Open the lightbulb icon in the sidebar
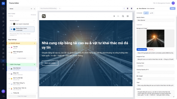The width and height of the screenshot is (177, 99). pos(3,29)
